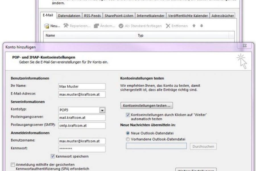The height and width of the screenshot is (171, 256).
Task: Click the Reparieren tool icon
Action: 66,26
